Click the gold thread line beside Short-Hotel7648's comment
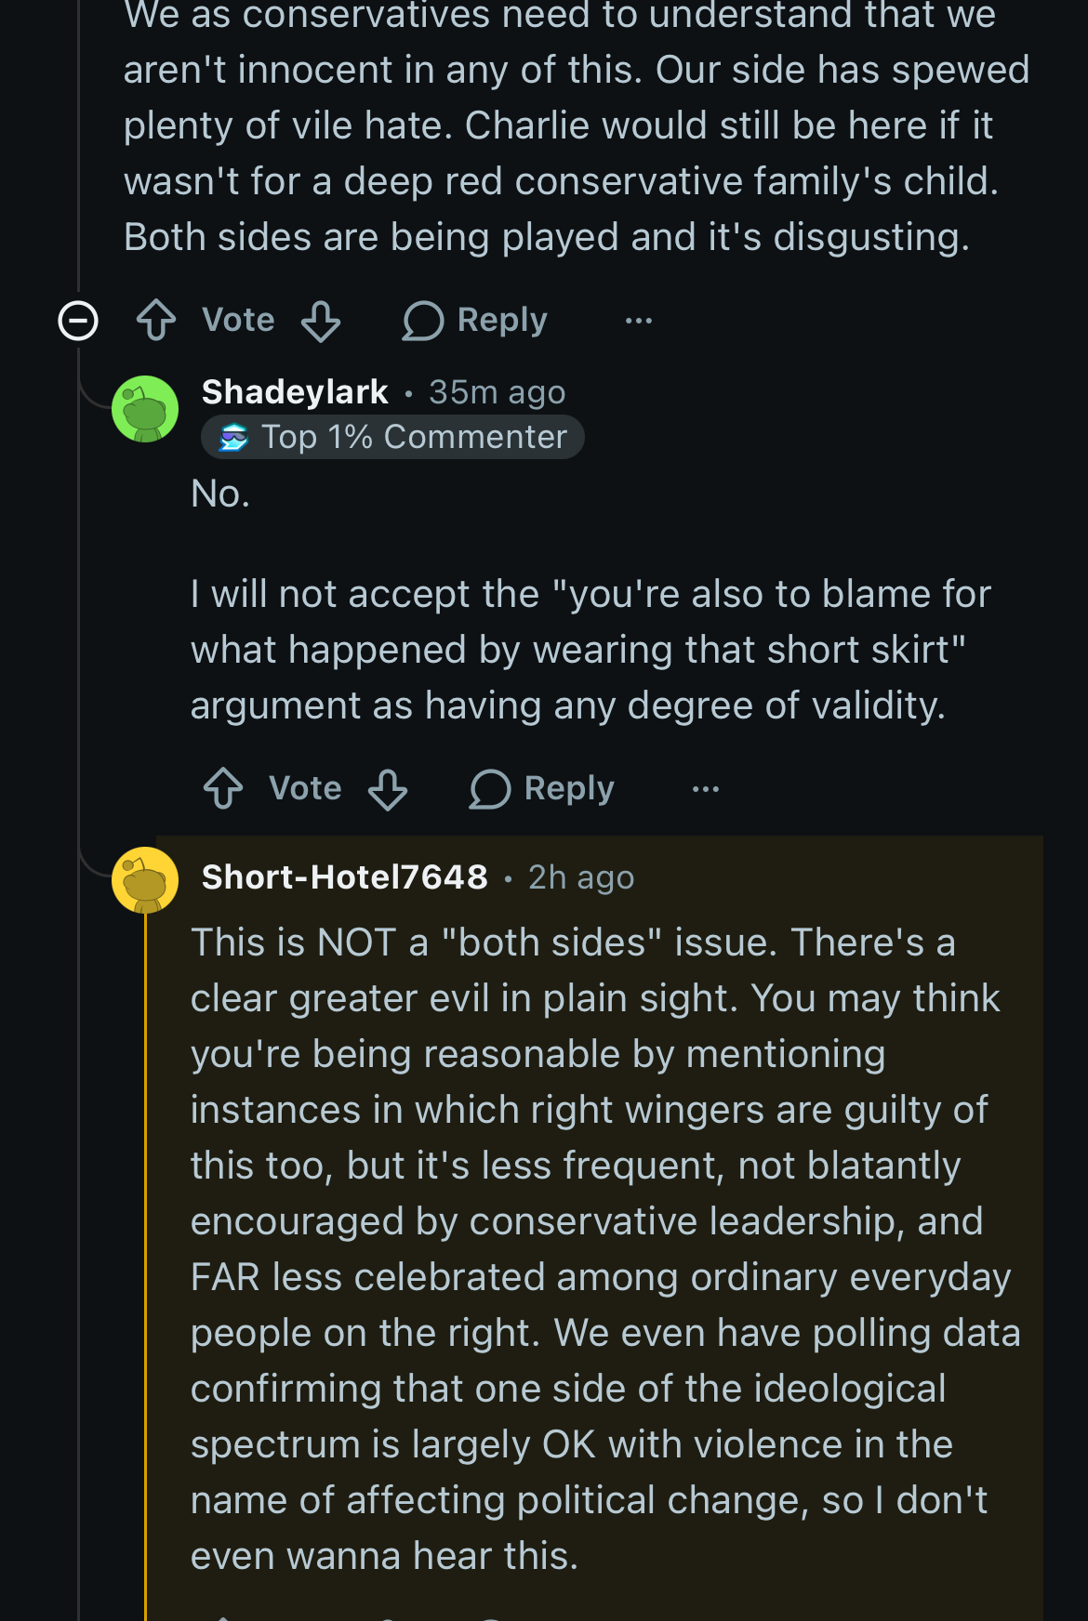Image resolution: width=1088 pixels, height=1621 pixels. (x=146, y=1255)
